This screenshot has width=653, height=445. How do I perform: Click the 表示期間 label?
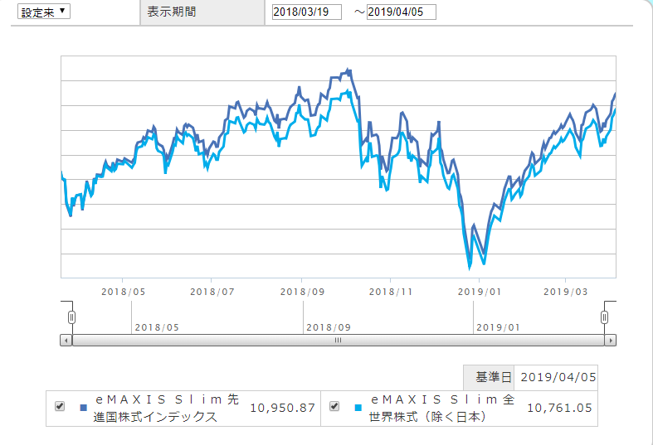tap(172, 12)
